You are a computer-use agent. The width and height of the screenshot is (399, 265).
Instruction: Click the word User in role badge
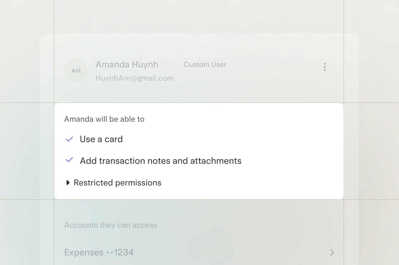[x=219, y=64]
